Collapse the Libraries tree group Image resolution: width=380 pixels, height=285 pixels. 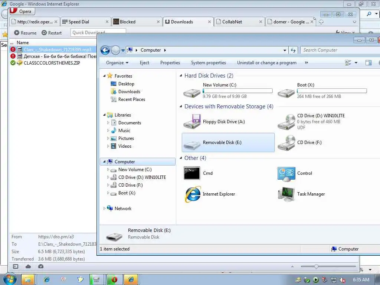(104, 115)
